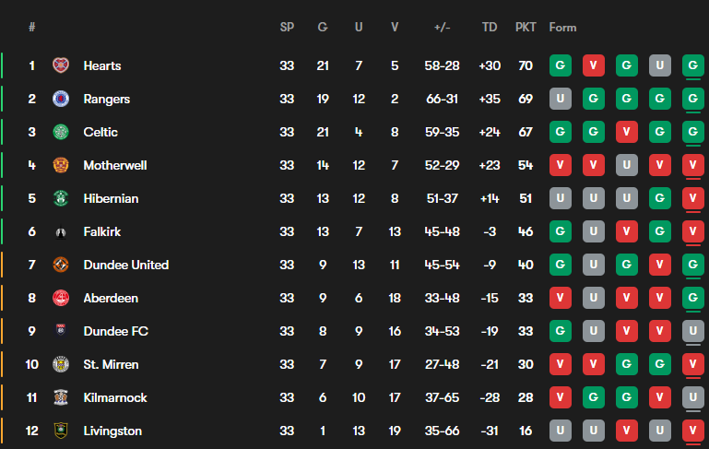The height and width of the screenshot is (449, 709).
Task: Click Livingston's last red V form badge
Action: pyautogui.click(x=693, y=431)
